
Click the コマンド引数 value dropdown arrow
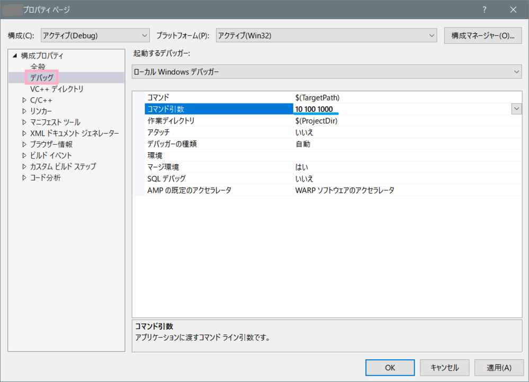pyautogui.click(x=516, y=109)
